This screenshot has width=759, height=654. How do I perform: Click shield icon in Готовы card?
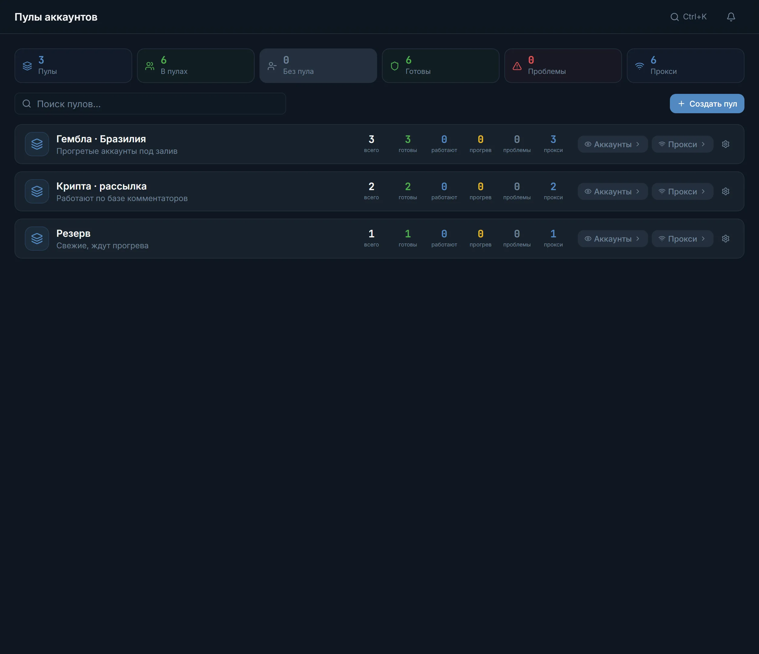(x=395, y=66)
